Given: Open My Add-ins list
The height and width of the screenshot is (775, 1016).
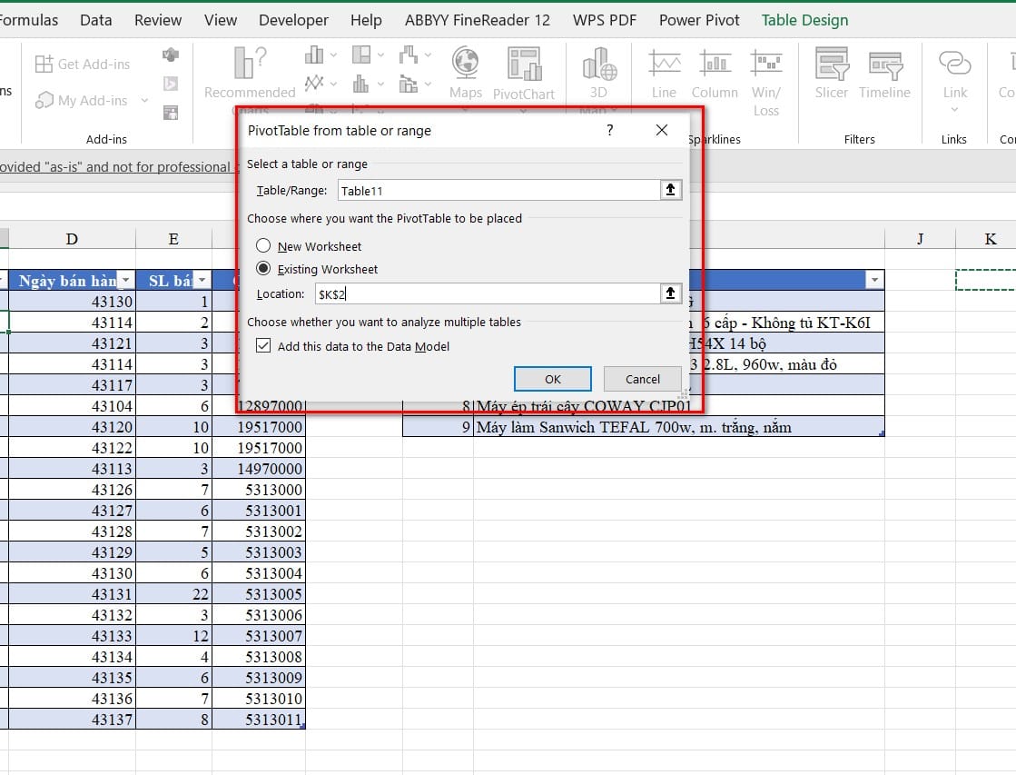Looking at the screenshot, I should point(83,100).
